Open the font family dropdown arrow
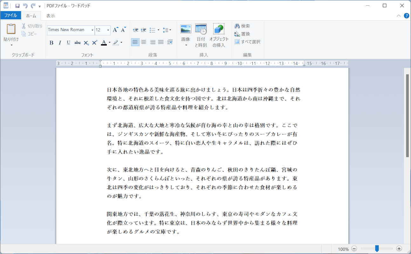The width and height of the screenshot is (411, 254). coord(92,30)
